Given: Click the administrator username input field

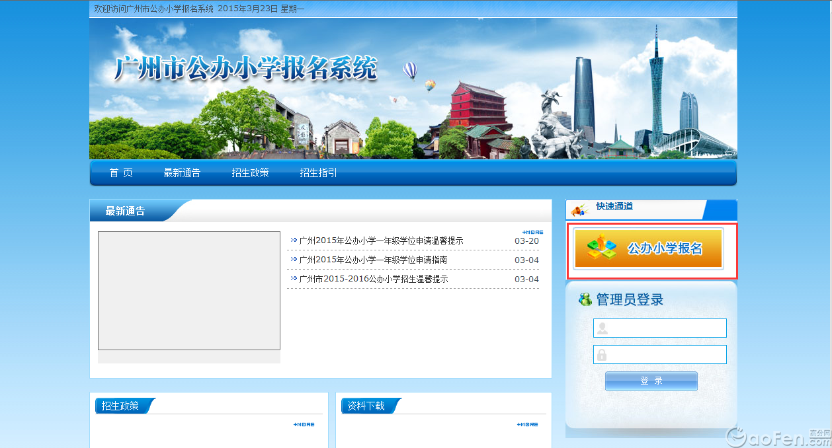Looking at the screenshot, I should tap(659, 328).
